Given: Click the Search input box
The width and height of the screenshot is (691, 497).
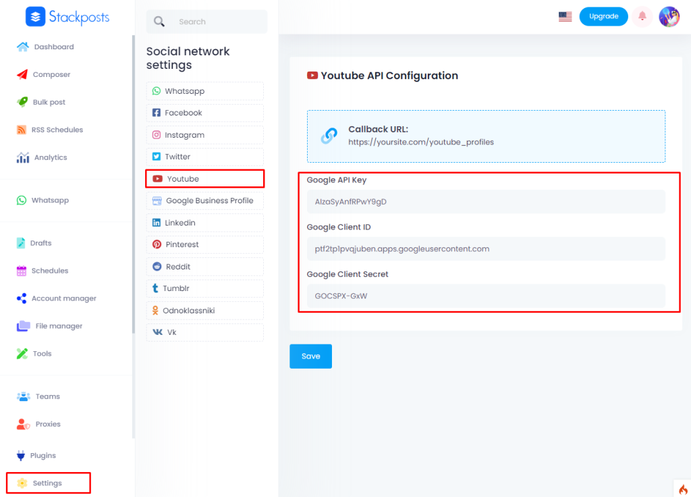Looking at the screenshot, I should [217, 22].
